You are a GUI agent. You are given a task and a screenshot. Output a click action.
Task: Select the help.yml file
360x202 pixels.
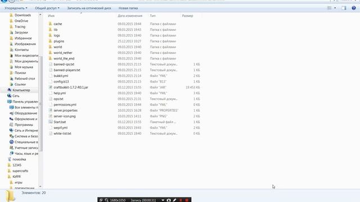point(60,93)
